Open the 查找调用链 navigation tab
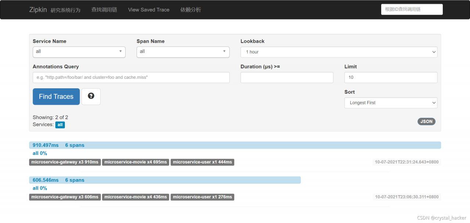 tap(104, 10)
